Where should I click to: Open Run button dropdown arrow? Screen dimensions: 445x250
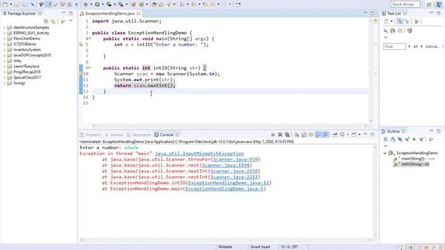[102, 4]
